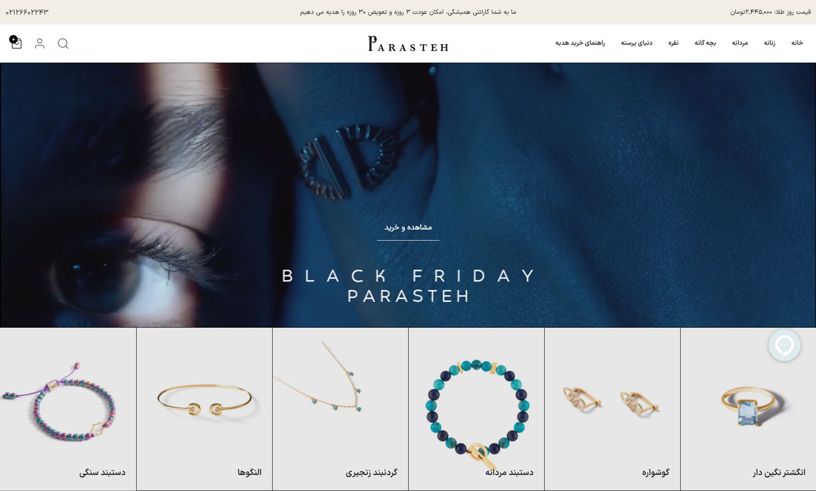816x491 pixels.
Task: Open the گوشواره earrings category tile
Action: tap(612, 409)
